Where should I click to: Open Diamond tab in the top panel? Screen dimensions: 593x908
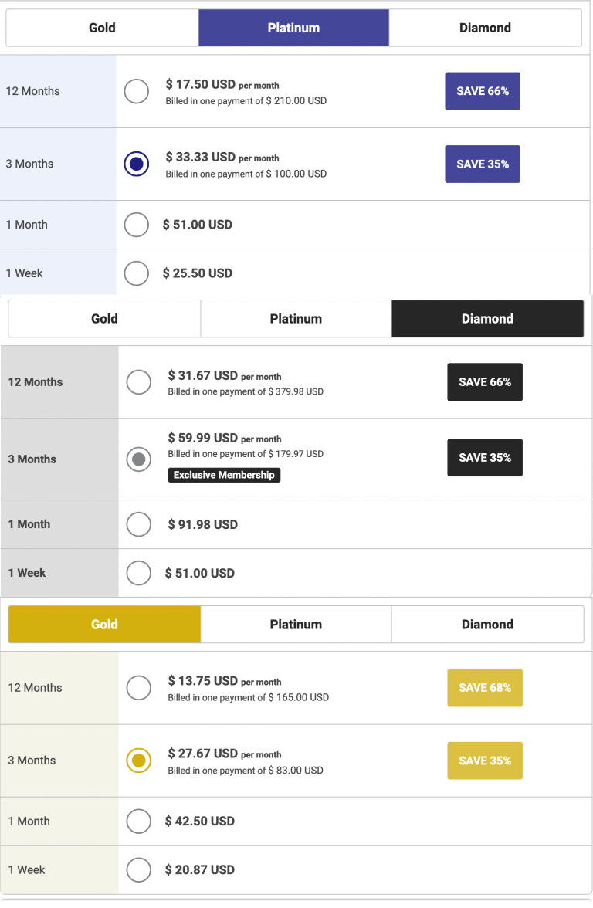click(485, 28)
